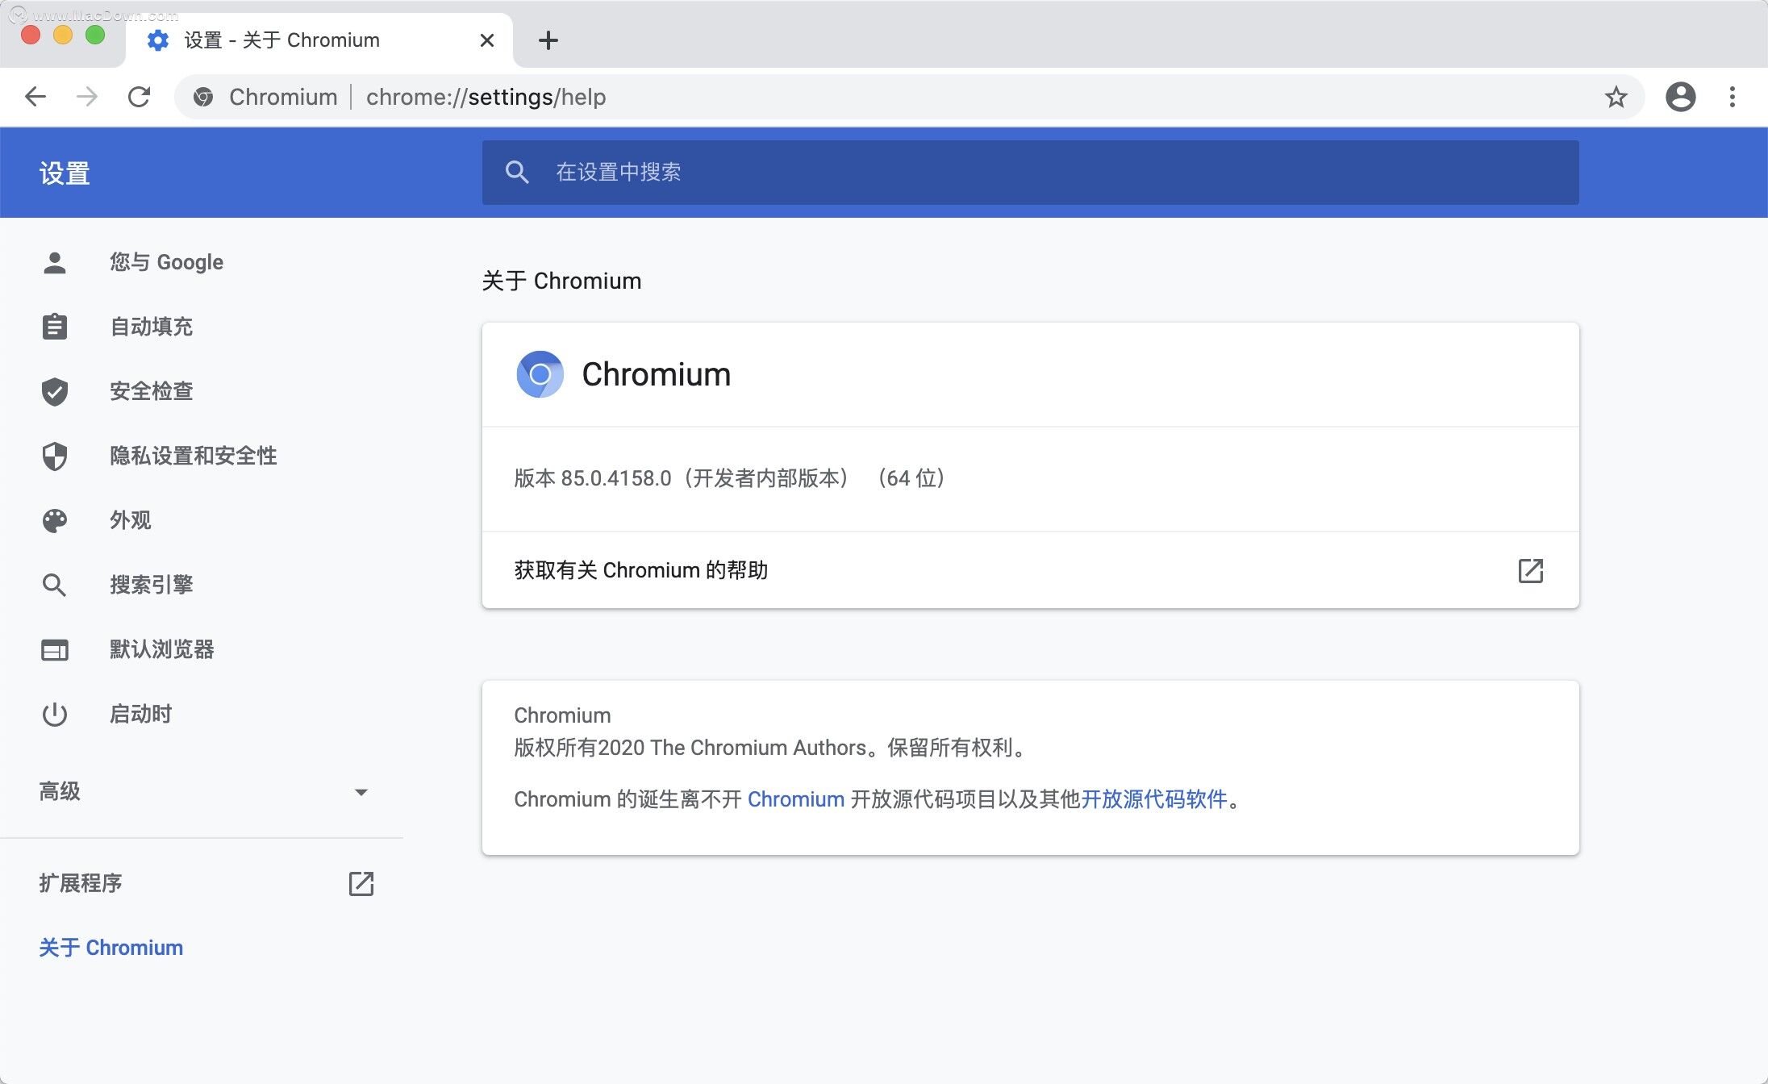Bookmark the page with the star icon
The height and width of the screenshot is (1084, 1768).
pyautogui.click(x=1616, y=97)
